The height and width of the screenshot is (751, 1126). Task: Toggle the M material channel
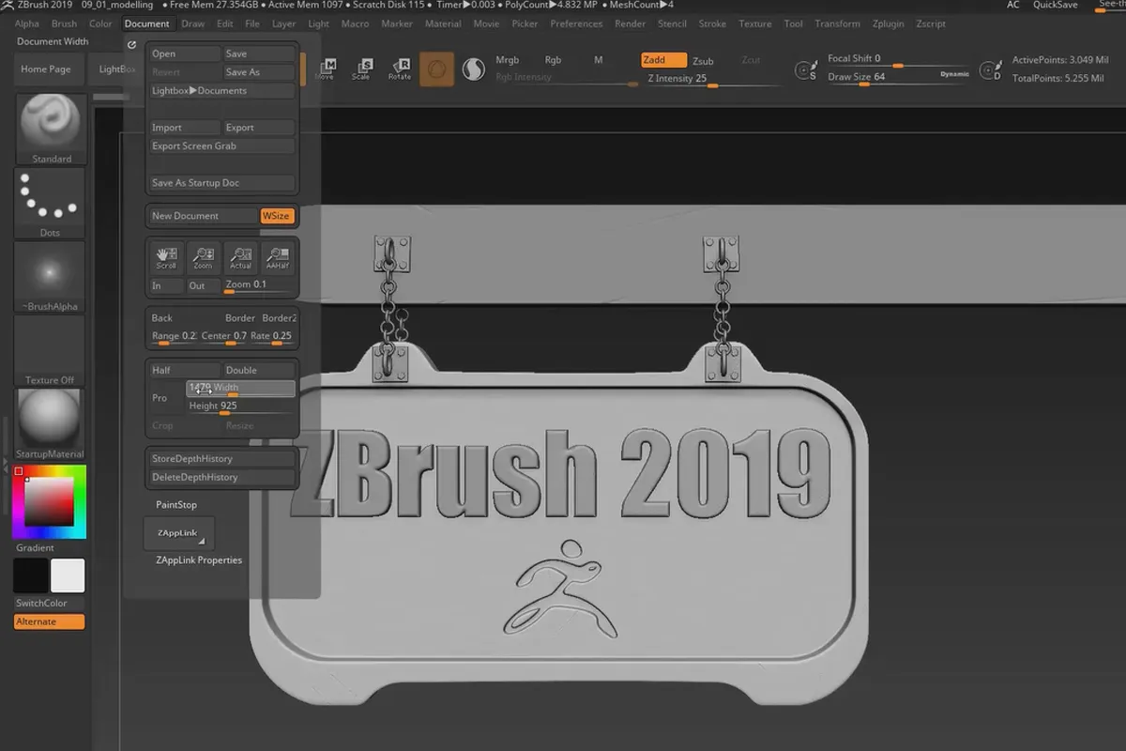[x=599, y=60]
